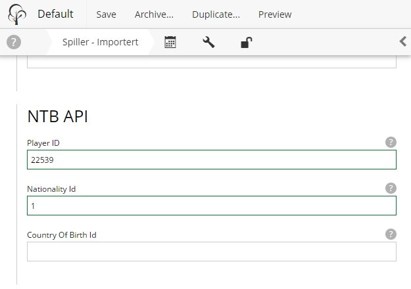411x289 pixels.
Task: Focus the Player ID input field
Action: click(x=211, y=160)
